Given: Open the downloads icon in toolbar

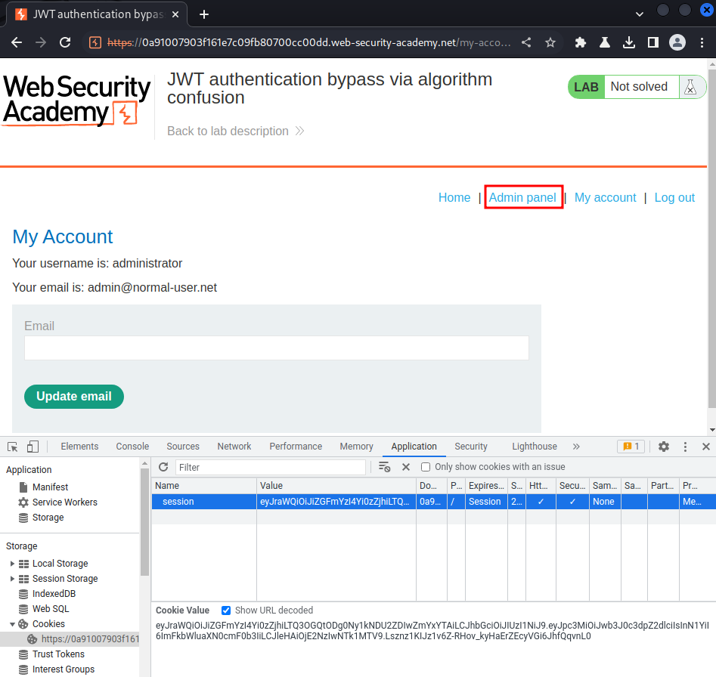Looking at the screenshot, I should click(x=629, y=42).
